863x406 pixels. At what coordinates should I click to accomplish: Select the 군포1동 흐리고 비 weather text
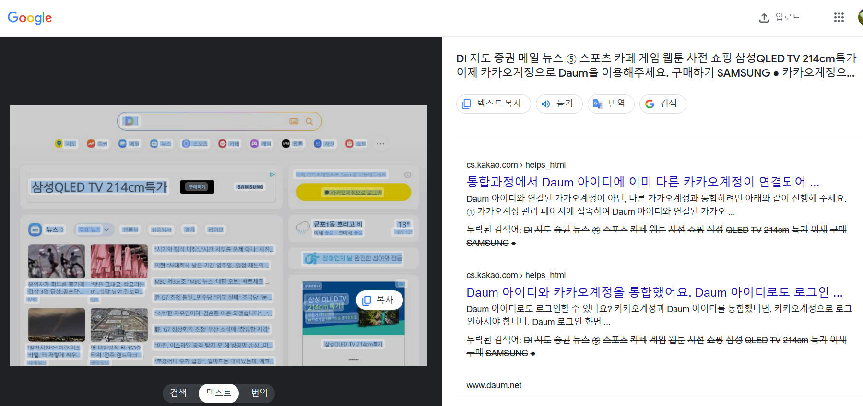click(338, 224)
